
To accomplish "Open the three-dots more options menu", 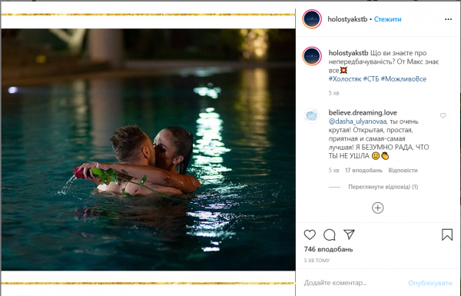I will (448, 19).
